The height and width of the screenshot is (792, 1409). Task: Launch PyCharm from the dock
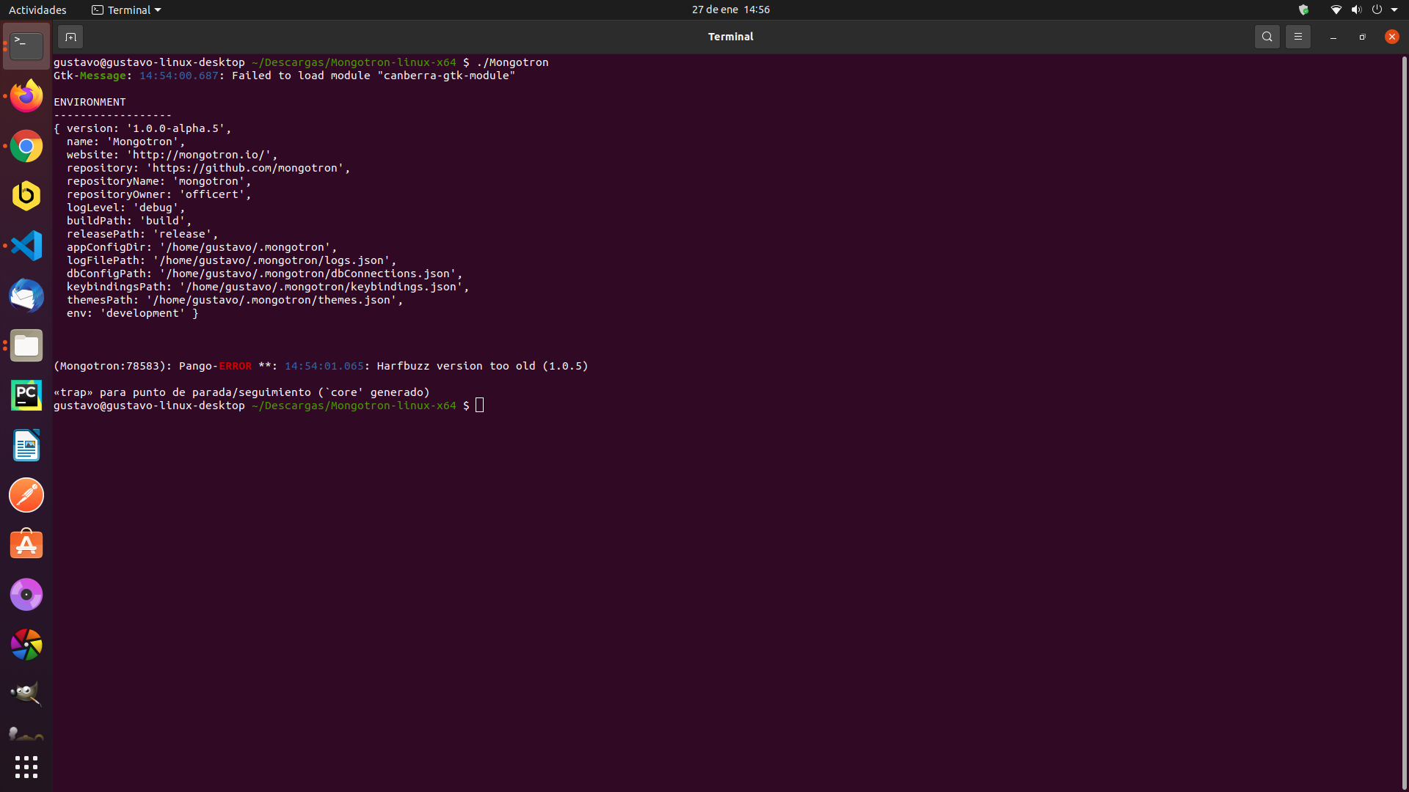[26, 395]
